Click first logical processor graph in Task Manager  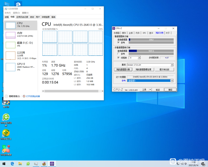tap(49, 37)
